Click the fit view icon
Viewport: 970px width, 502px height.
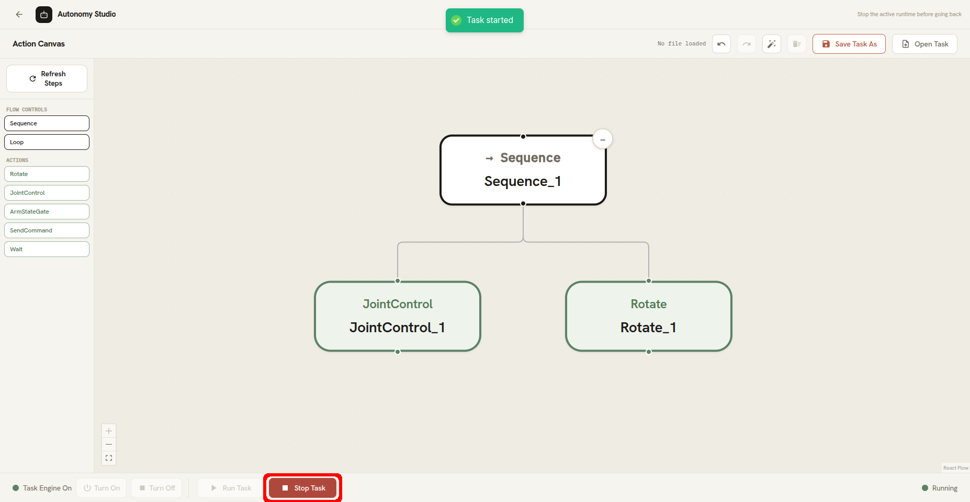[x=109, y=458]
